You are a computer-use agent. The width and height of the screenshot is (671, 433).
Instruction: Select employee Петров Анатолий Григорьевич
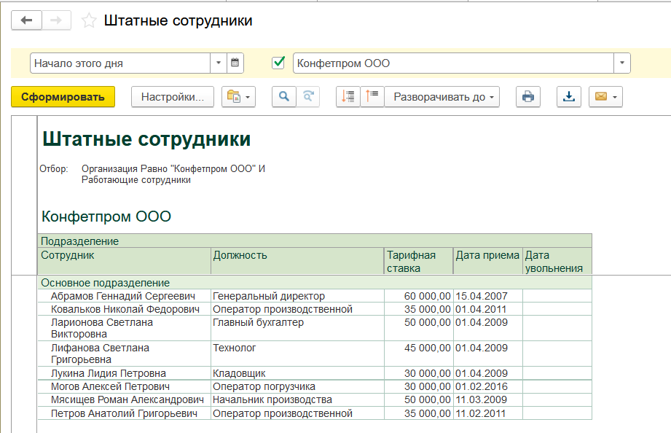tap(125, 413)
